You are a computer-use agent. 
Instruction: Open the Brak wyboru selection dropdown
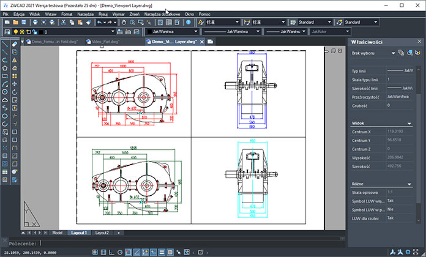[372, 53]
